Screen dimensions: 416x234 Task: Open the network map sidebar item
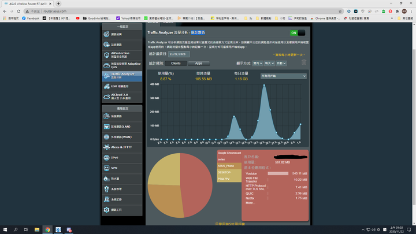click(x=122, y=34)
